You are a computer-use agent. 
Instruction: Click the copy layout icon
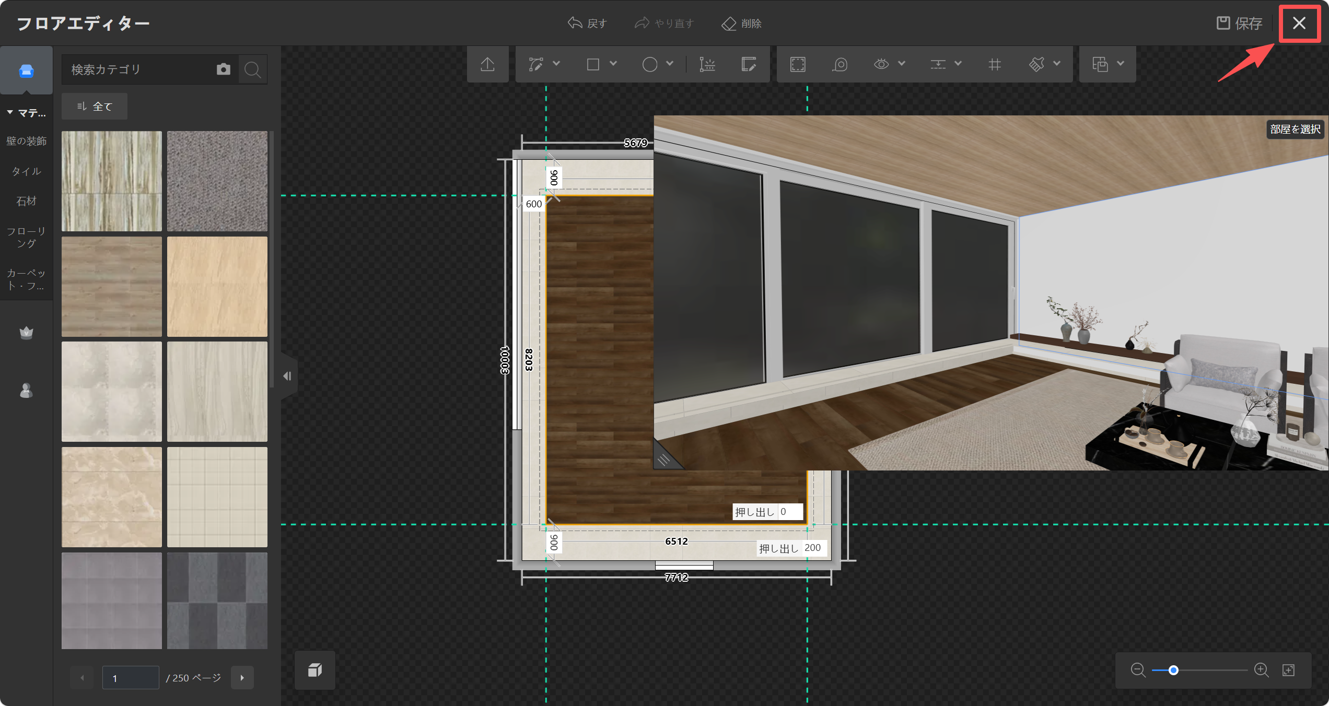coord(1100,64)
